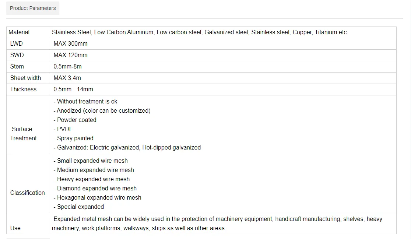The height and width of the screenshot is (239, 411).
Task: Select the PVDF surface treatment entry
Action: (x=66, y=129)
